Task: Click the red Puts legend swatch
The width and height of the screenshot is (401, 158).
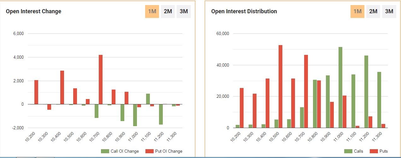Action: point(373,151)
